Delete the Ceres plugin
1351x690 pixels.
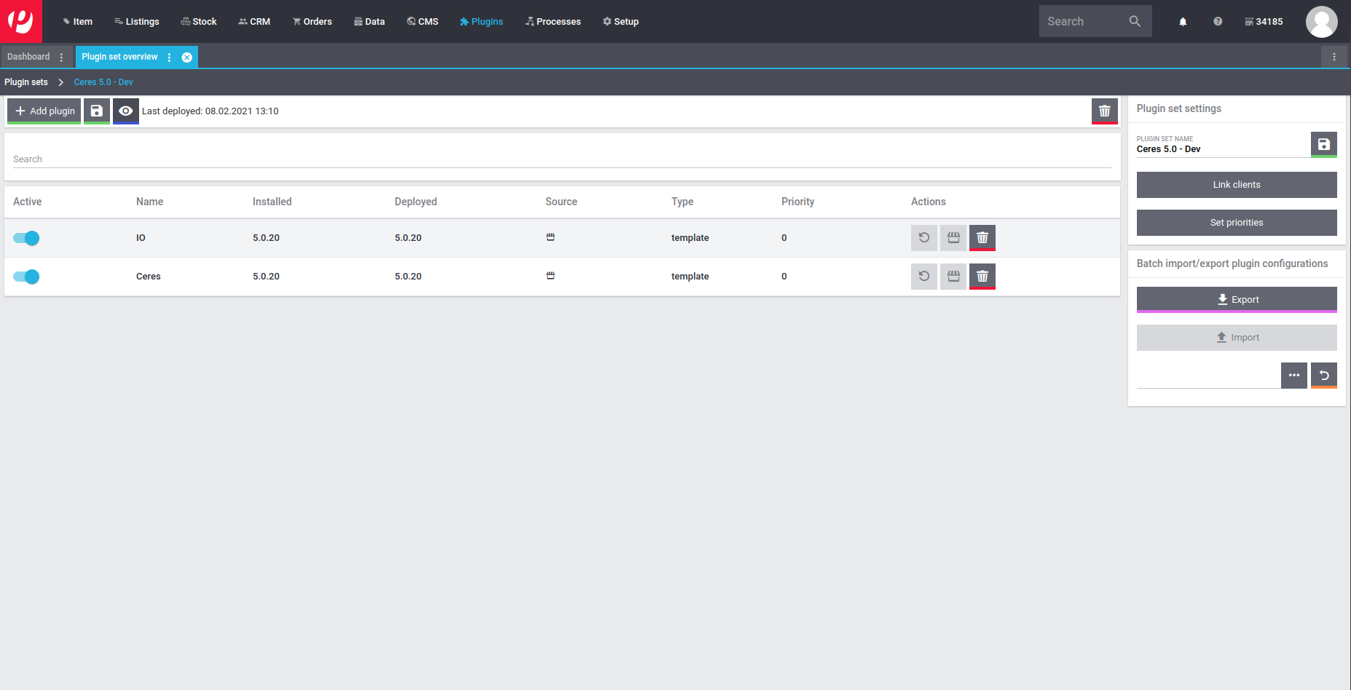coord(982,277)
